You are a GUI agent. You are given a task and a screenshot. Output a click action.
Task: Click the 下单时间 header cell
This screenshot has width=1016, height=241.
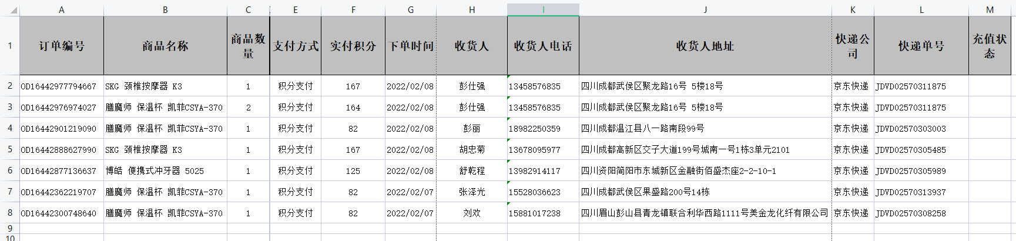point(411,46)
